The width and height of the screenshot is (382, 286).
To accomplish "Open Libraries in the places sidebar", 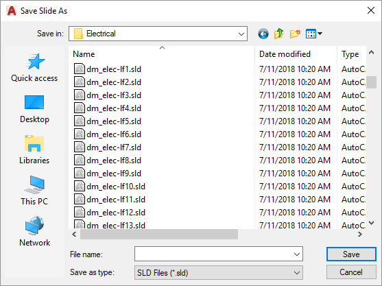I will 34,150.
